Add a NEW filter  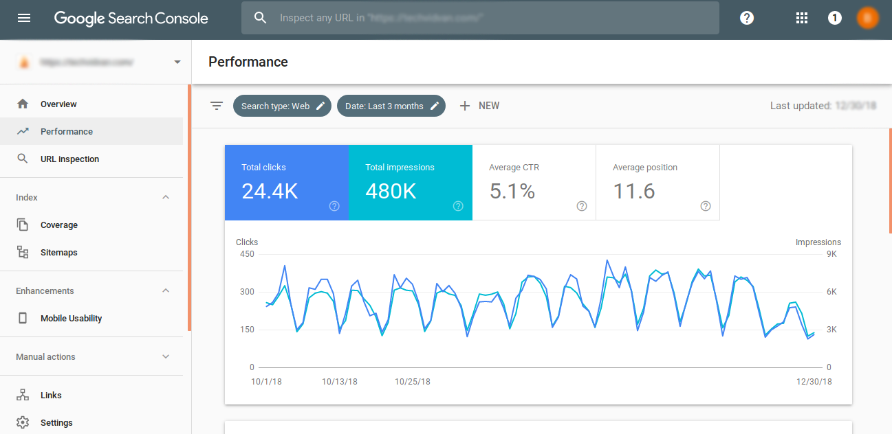coord(479,106)
